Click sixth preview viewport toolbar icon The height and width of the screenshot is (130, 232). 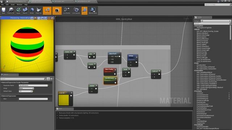[x=49, y=18]
